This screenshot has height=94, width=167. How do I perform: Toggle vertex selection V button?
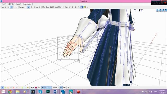pyautogui.click(x=5, y=7)
